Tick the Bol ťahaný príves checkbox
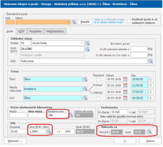This screenshot has height=147, width=163. tap(132, 44)
